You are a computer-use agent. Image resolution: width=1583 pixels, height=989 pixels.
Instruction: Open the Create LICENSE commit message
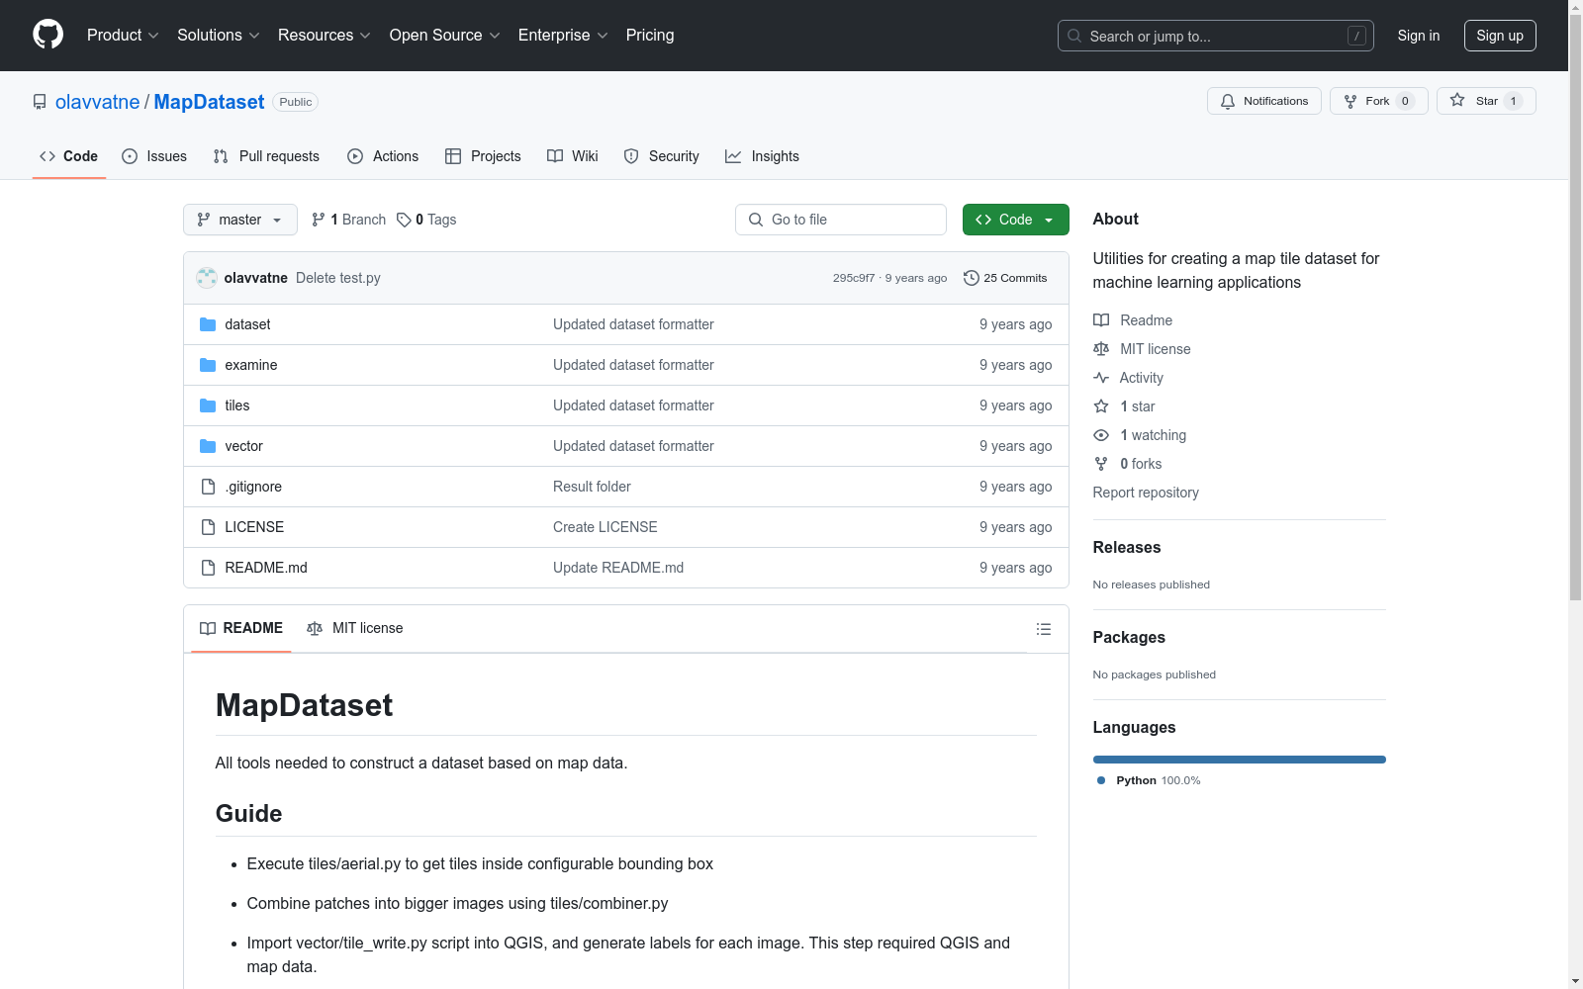click(x=605, y=527)
